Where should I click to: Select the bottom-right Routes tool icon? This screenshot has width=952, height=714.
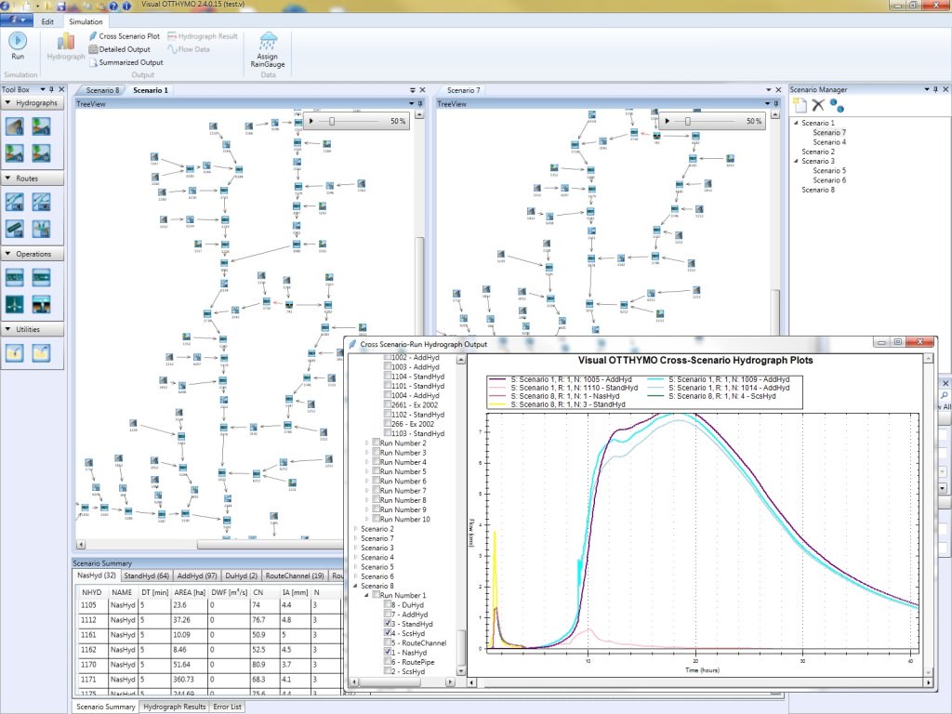pyautogui.click(x=41, y=229)
